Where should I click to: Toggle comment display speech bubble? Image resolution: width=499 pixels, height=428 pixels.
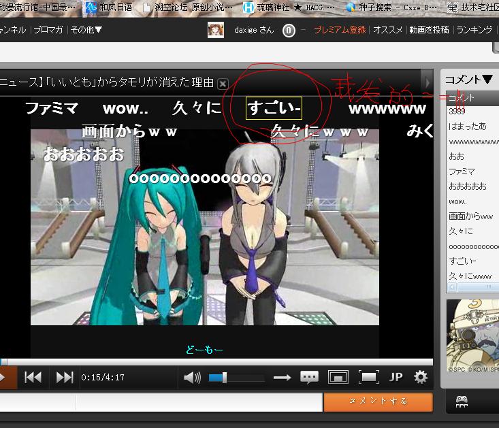pyautogui.click(x=309, y=377)
